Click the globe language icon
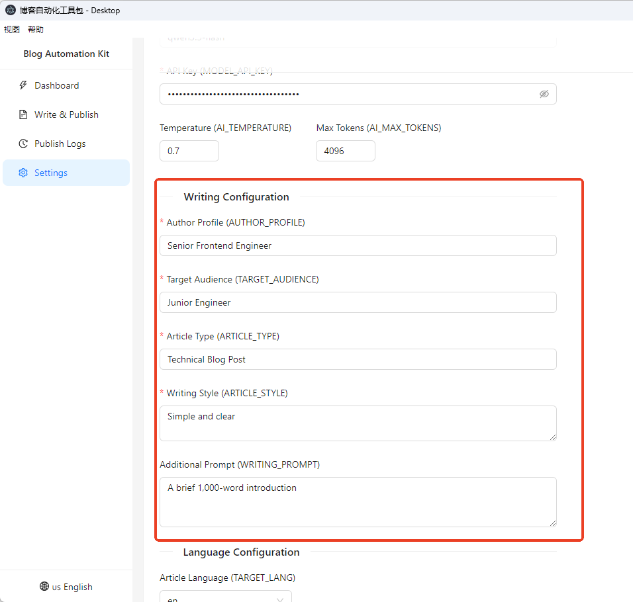633x602 pixels. pyautogui.click(x=44, y=586)
